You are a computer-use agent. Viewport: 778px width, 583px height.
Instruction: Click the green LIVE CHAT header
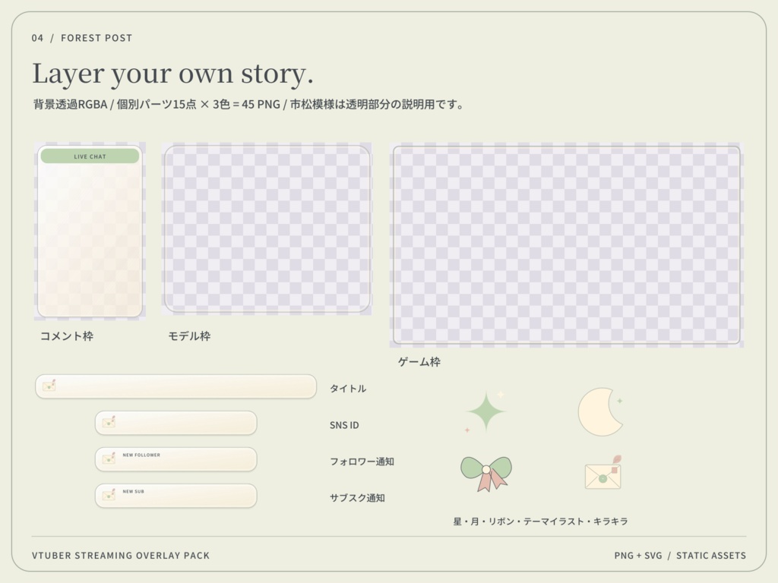[90, 156]
